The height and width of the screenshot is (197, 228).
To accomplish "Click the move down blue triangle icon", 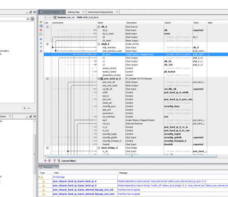I will coord(41,47).
